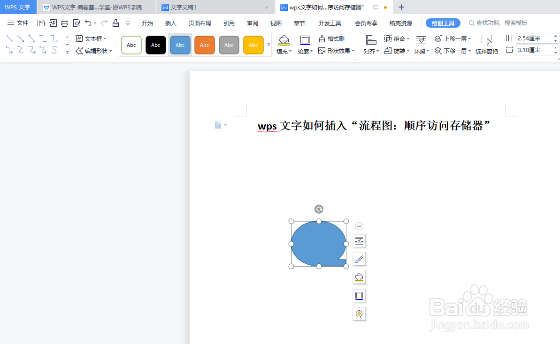
Task: Click the Print icon
Action: tap(65, 23)
